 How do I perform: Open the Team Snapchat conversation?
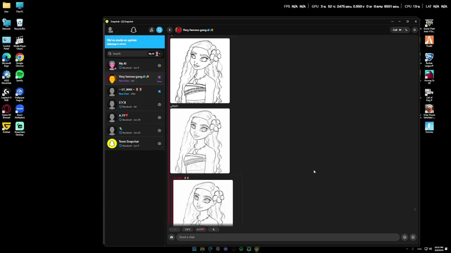[x=135, y=143]
